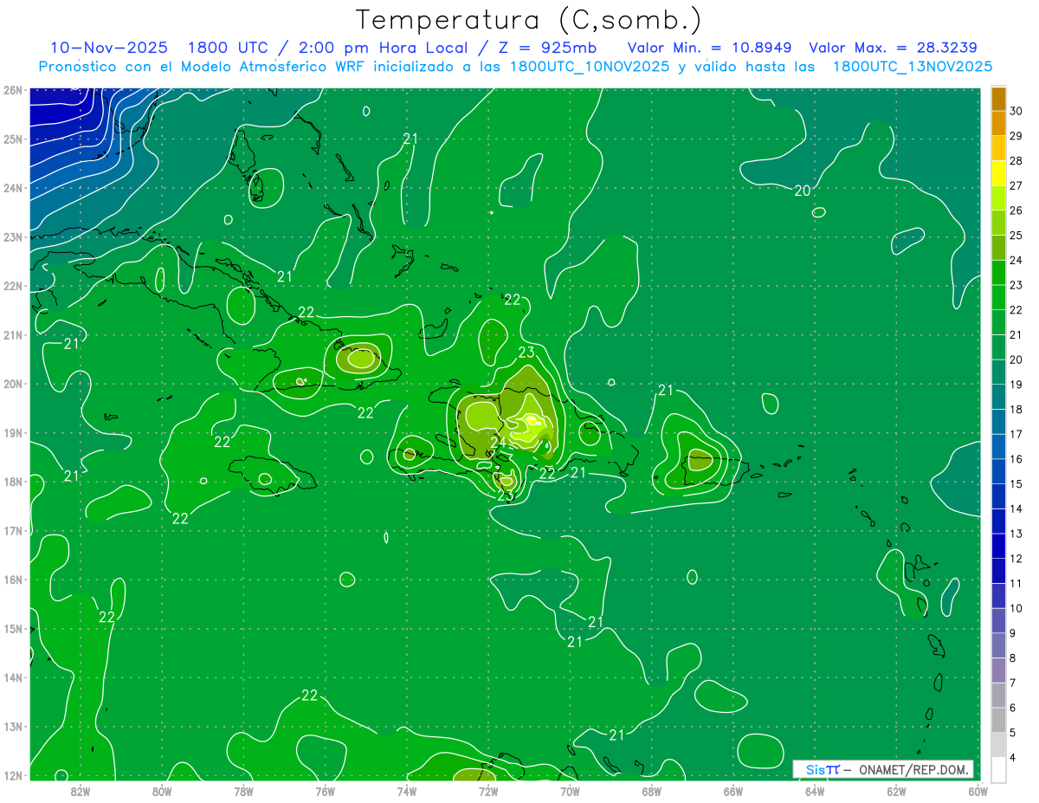Pick the orange legend swatch between 29 and 30
The width and height of the screenshot is (1039, 803).
998,124
